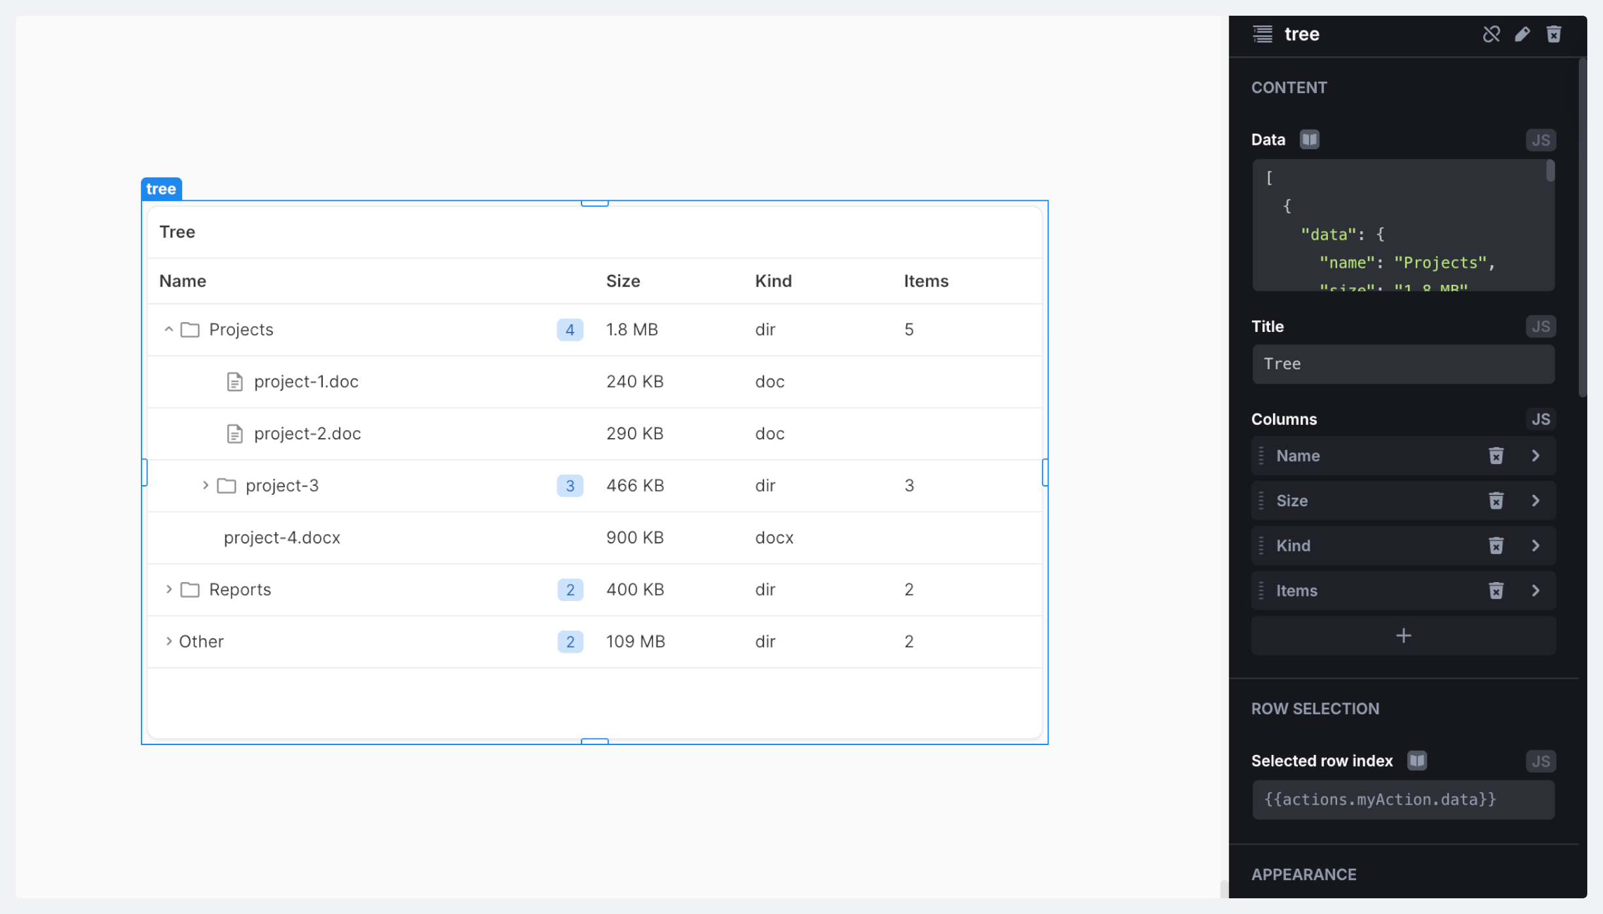1603x914 pixels.
Task: Expand the Reports folder
Action: pos(168,589)
